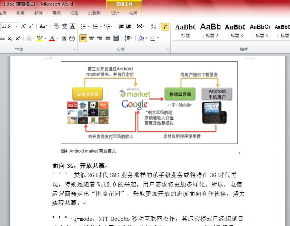Click the Character Border icon

tap(72, 26)
